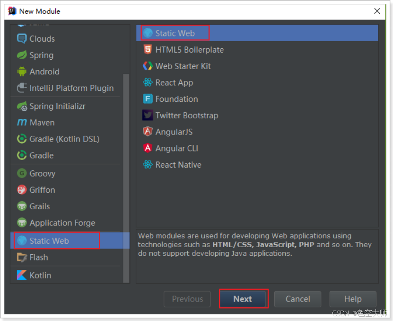The image size is (393, 321).
Task: Choose the Android robot icon
Action: [x=22, y=71]
